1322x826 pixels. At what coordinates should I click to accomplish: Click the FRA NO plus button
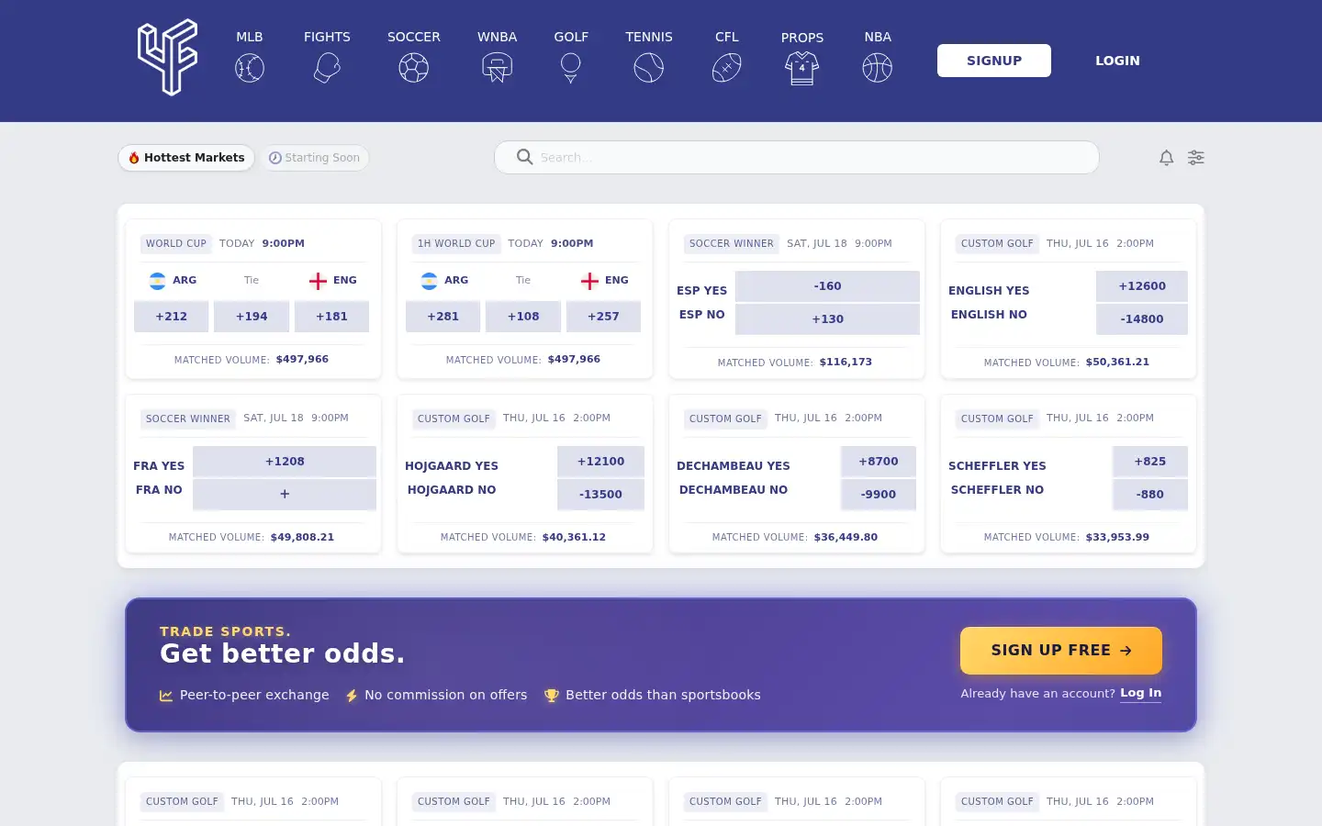[285, 495]
